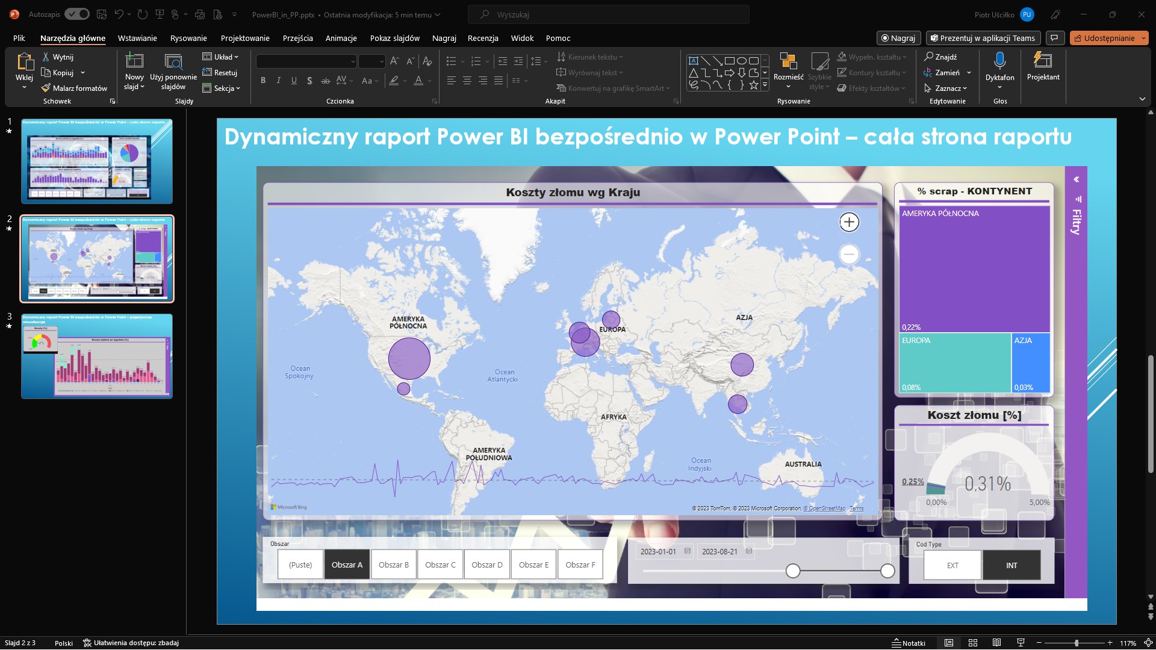
Task: Click increase font size icon
Action: pyautogui.click(x=394, y=61)
